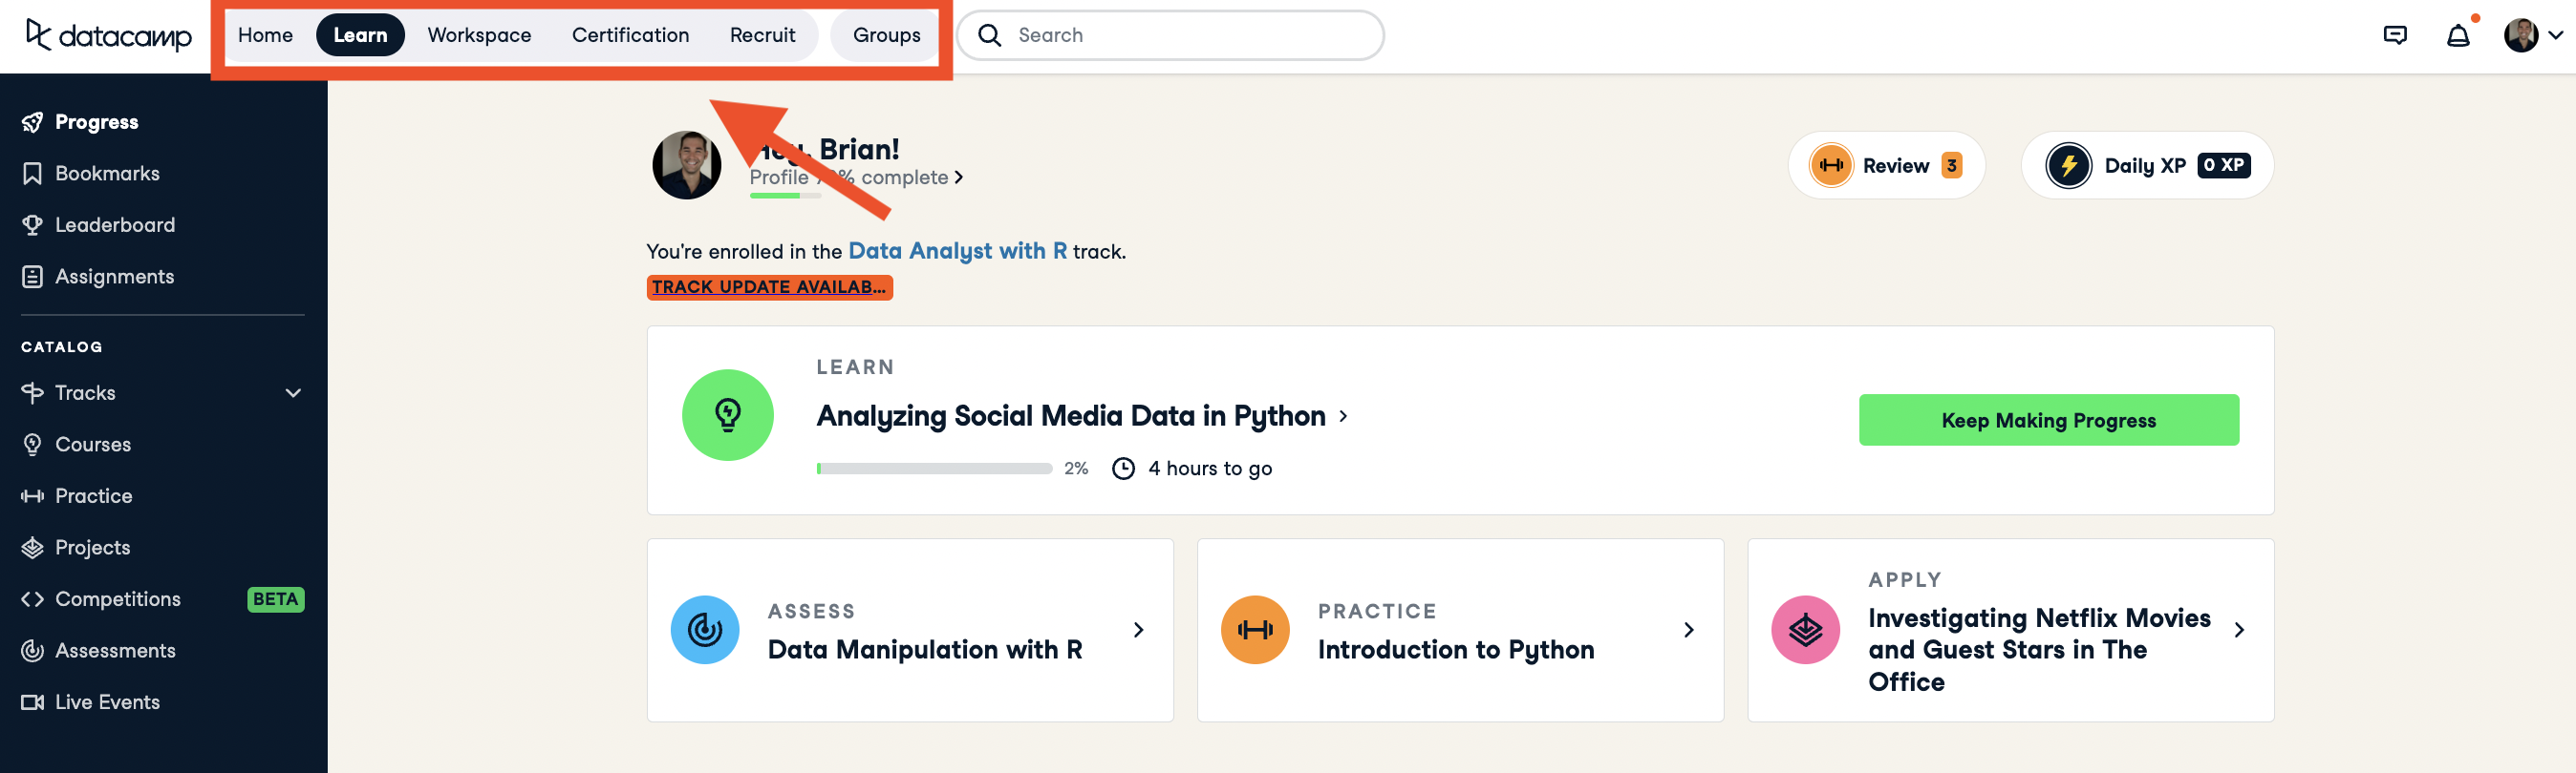Click the blue Assess icon
This screenshot has height=773, width=2576.
pos(704,629)
